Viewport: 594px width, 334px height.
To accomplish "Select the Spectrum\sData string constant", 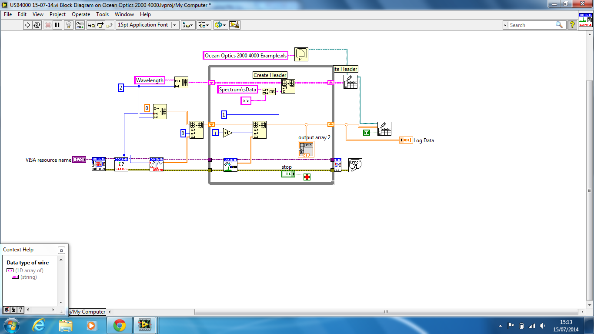I will 237,90.
